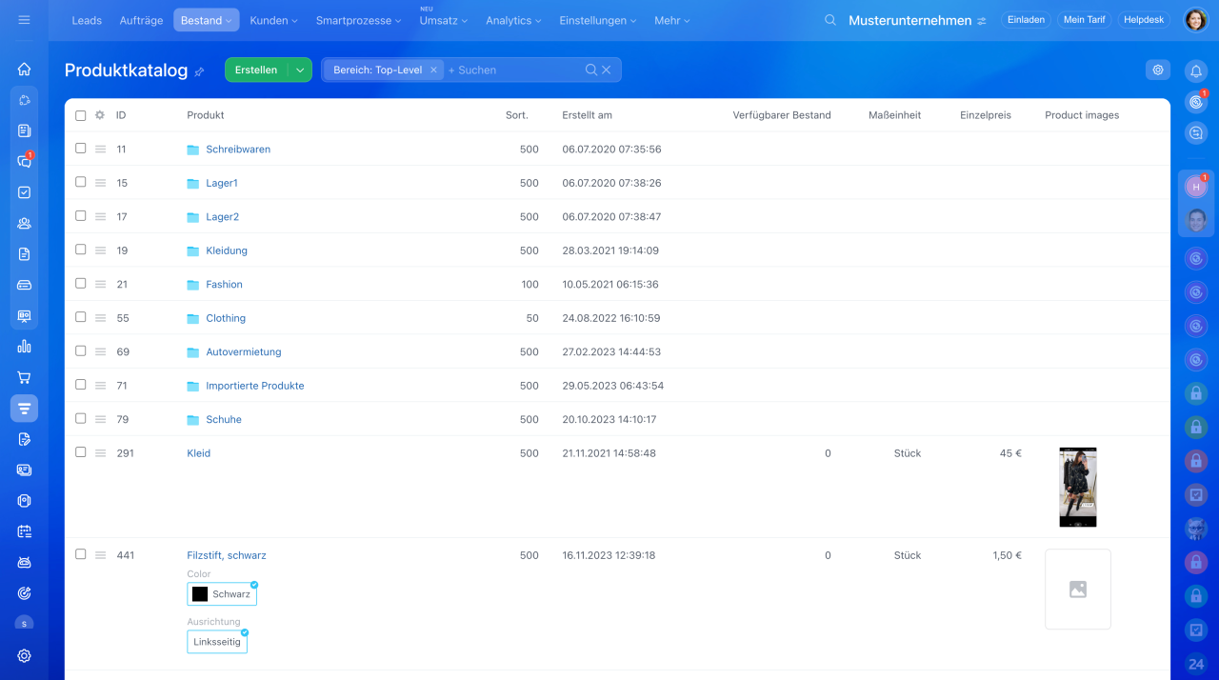This screenshot has width=1219, height=680.
Task: Select checkbox for row Lager2
Action: (x=81, y=216)
